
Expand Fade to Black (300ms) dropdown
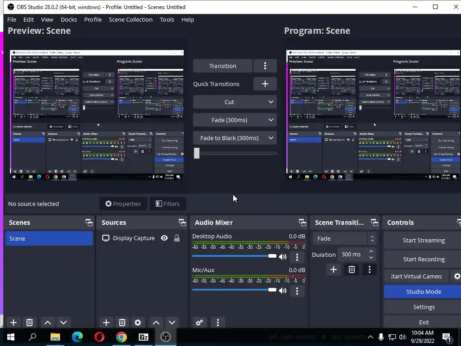(271, 138)
